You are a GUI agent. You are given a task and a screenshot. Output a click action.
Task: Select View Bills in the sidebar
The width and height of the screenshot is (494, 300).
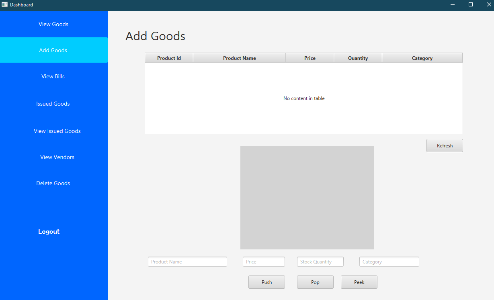(53, 76)
